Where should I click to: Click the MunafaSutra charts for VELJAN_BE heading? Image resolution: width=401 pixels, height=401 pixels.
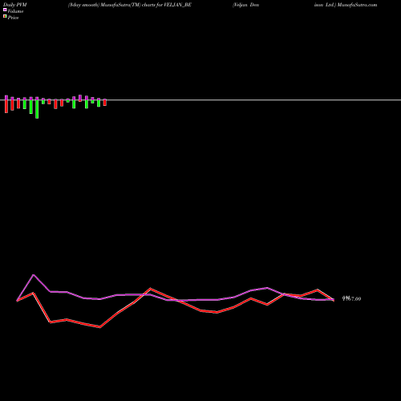(130, 5)
